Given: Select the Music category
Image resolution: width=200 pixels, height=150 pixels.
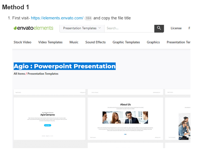Looking at the screenshot, I should 74,42.
